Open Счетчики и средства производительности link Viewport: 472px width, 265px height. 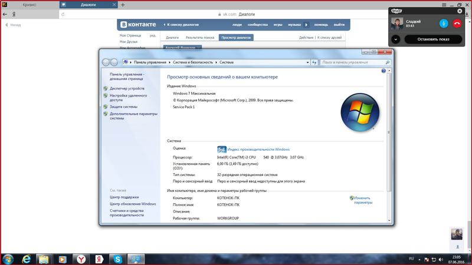click(127, 213)
